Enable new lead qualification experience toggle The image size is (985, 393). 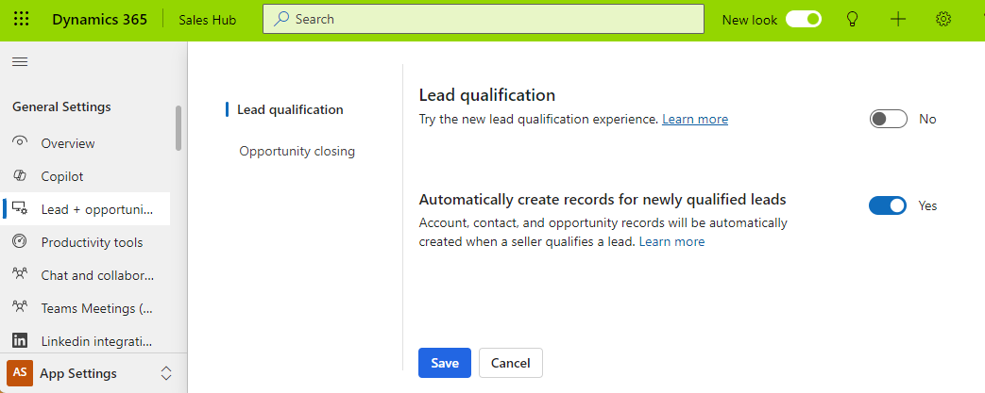pos(888,119)
